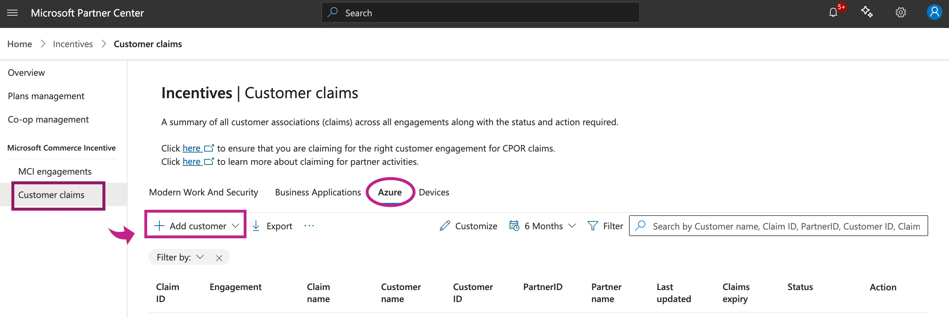The image size is (949, 318).
Task: Remove the Filter by chip
Action: tap(219, 258)
